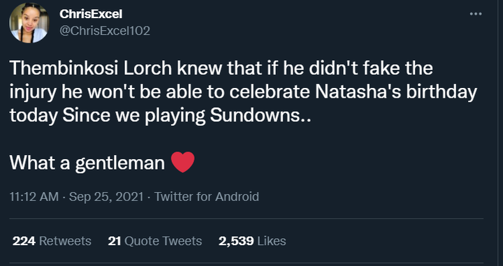The image size is (503, 266).
Task: Click the "What a gentleman" line
Action: (x=87, y=163)
